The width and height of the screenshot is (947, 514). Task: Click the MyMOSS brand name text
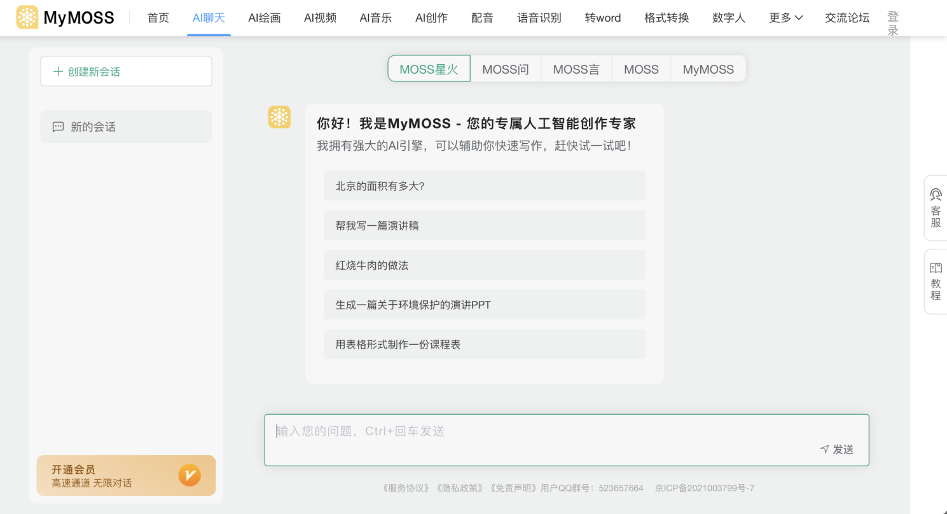point(79,18)
